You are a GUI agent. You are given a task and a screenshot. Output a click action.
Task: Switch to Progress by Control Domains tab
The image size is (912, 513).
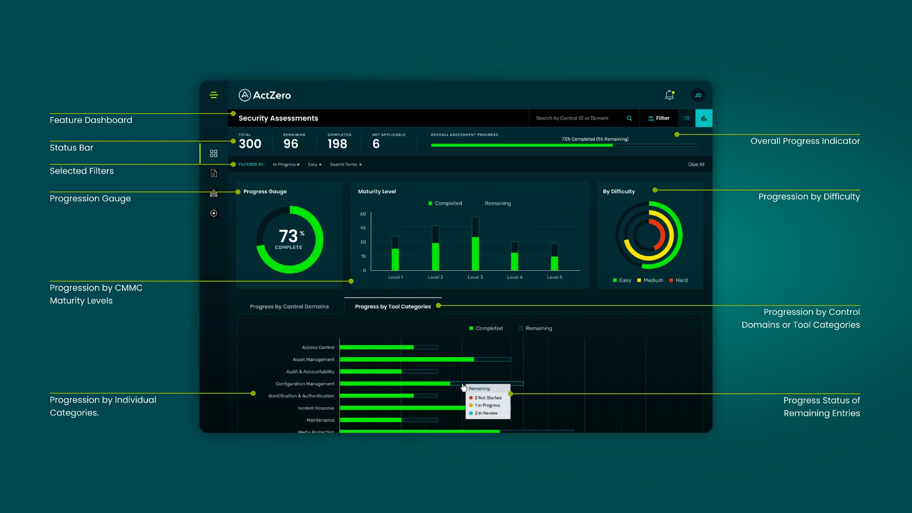point(289,306)
